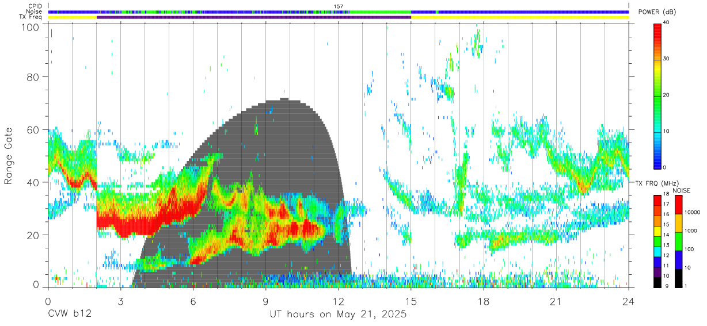Click the power colorbar label 20
707x326 pixels.
coord(666,95)
